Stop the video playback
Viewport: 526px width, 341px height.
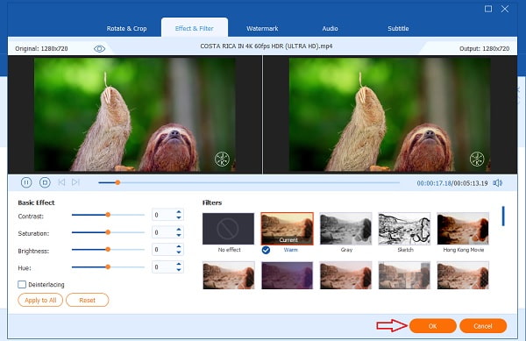pyautogui.click(x=45, y=182)
